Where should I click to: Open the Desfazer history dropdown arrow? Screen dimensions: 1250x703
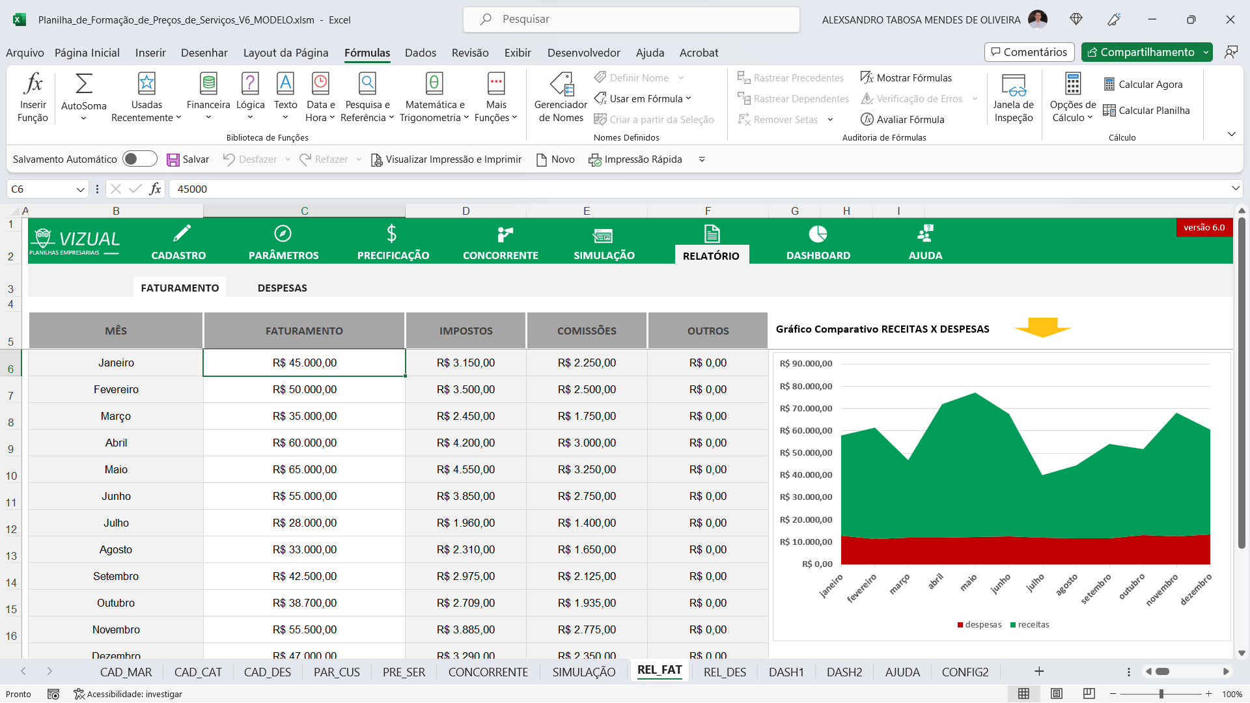(287, 159)
